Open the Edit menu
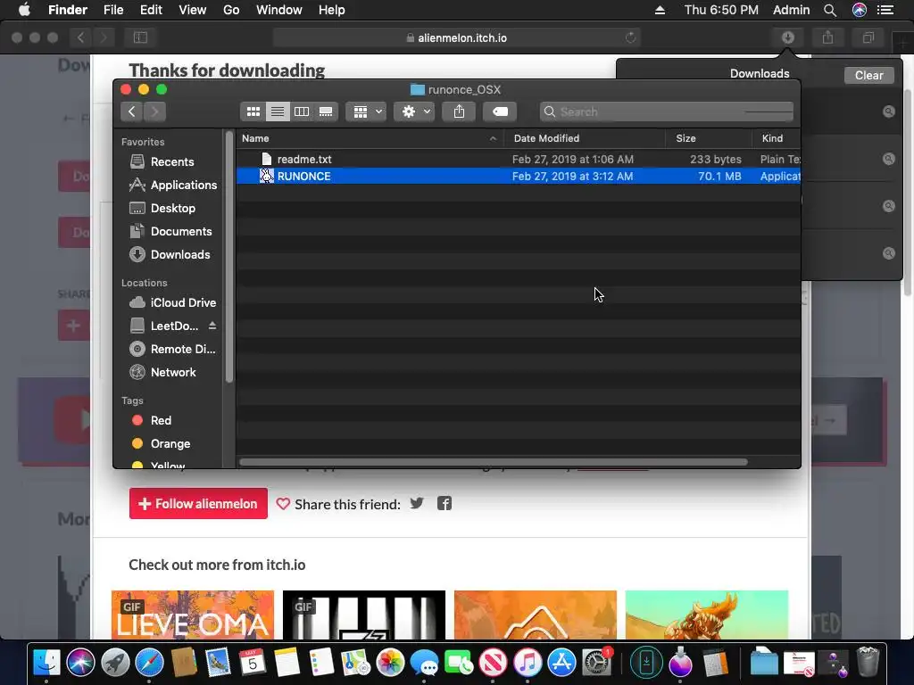Screen dimensions: 914x685 point(151,10)
